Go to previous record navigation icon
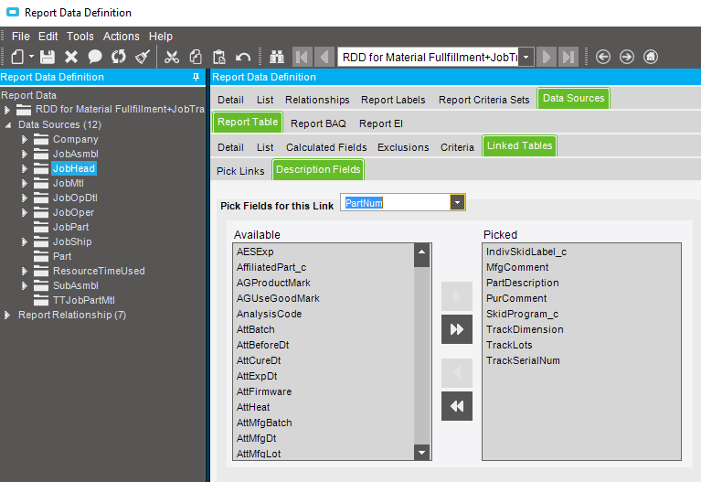 click(324, 57)
